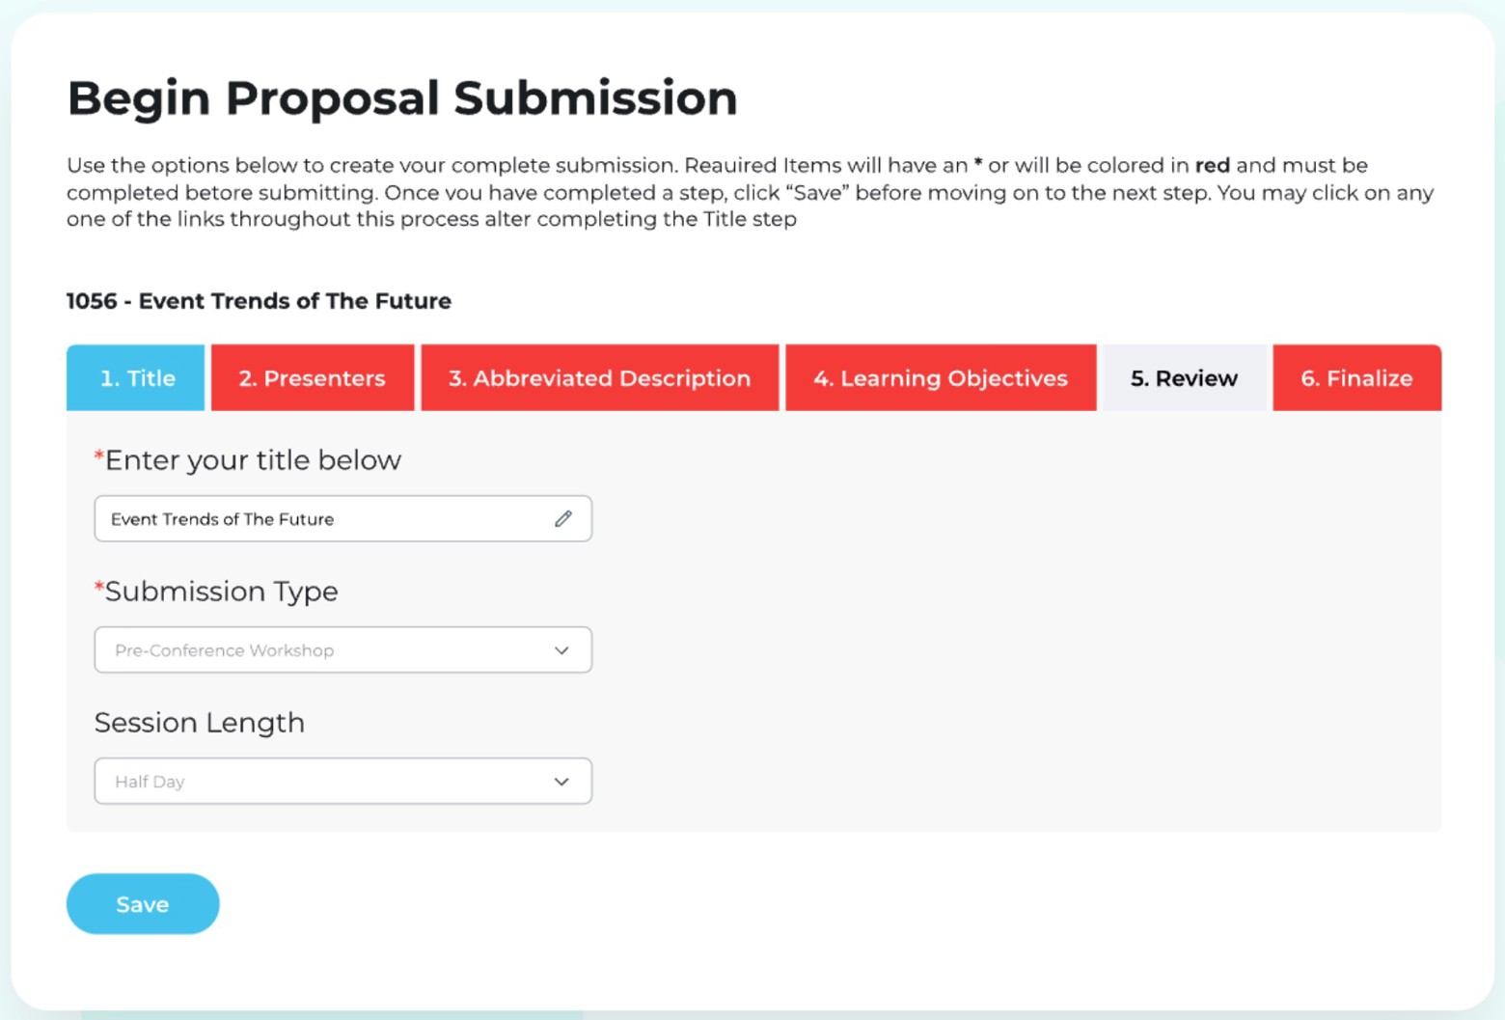Click the Session Length field label

[x=200, y=723]
